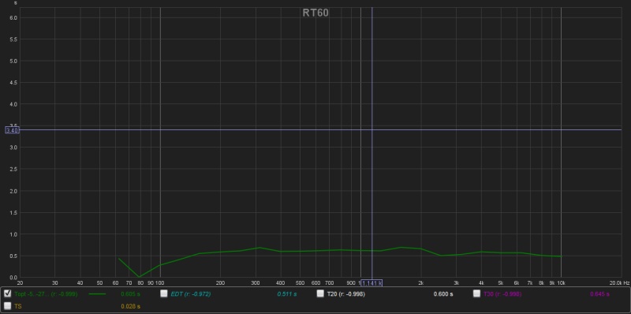Click the 0.028 s TS value
This screenshot has height=314, width=631.
[130, 306]
